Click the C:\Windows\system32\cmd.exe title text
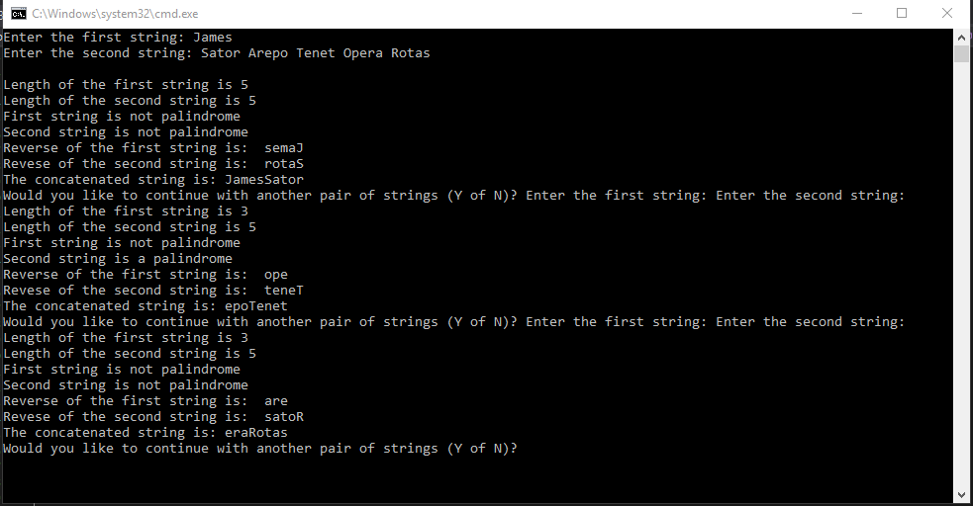Screen dimensions: 973x506 pyautogui.click(x=115, y=14)
